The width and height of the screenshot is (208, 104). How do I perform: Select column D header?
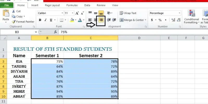(139, 38)
